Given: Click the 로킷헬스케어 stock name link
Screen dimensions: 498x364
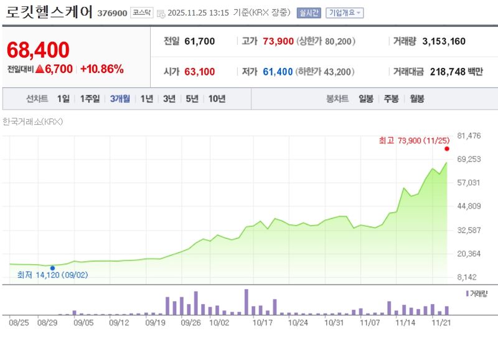Looking at the screenshot, I should [x=50, y=10].
